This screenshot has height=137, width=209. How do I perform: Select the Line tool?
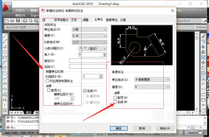5,36
